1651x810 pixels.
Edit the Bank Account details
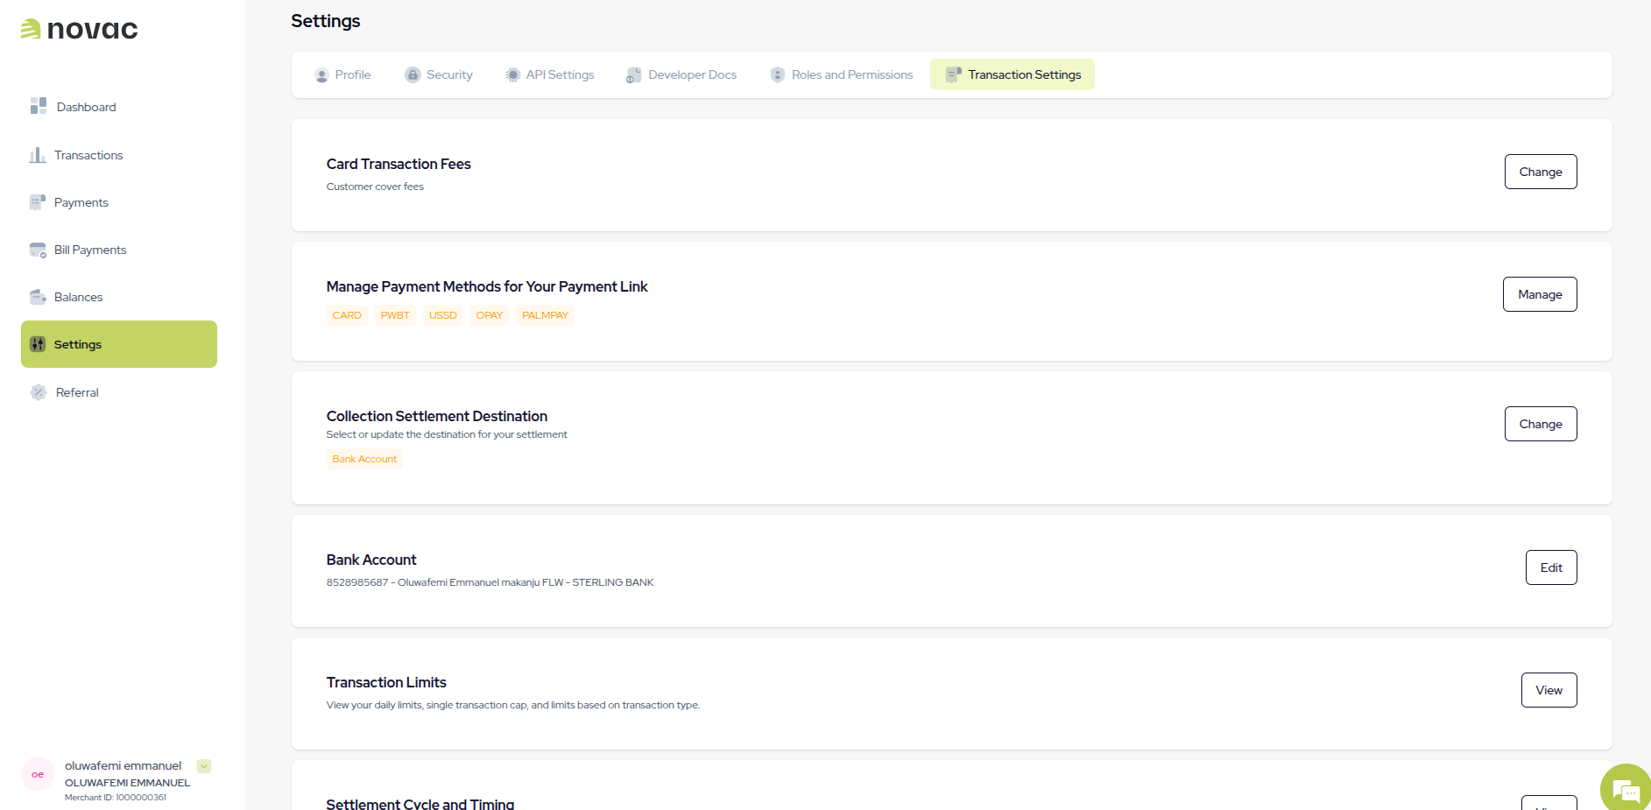pyautogui.click(x=1550, y=567)
